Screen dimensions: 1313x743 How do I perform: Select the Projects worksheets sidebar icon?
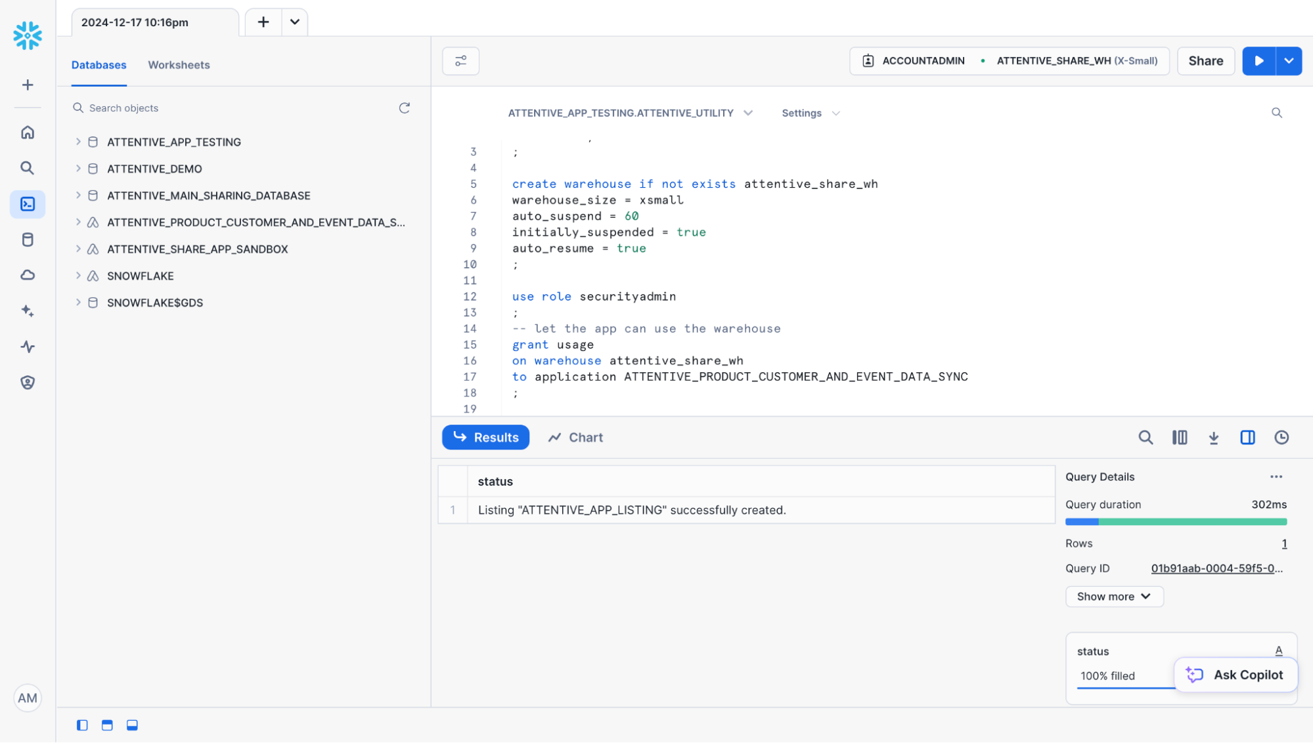click(x=28, y=204)
